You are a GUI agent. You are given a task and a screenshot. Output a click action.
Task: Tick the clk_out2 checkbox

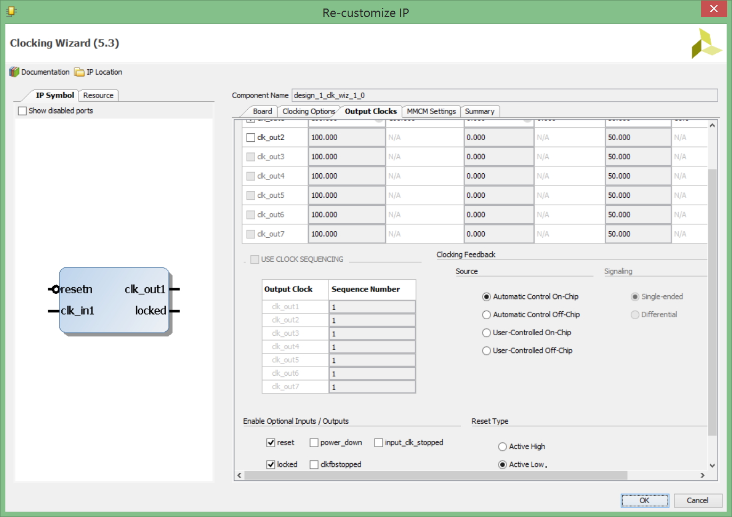(x=251, y=138)
